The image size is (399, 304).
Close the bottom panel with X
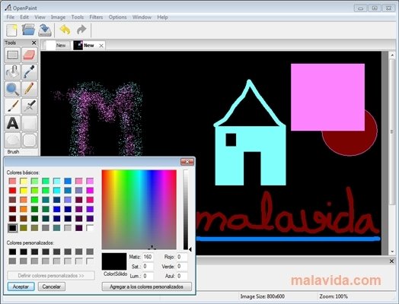pos(392,261)
